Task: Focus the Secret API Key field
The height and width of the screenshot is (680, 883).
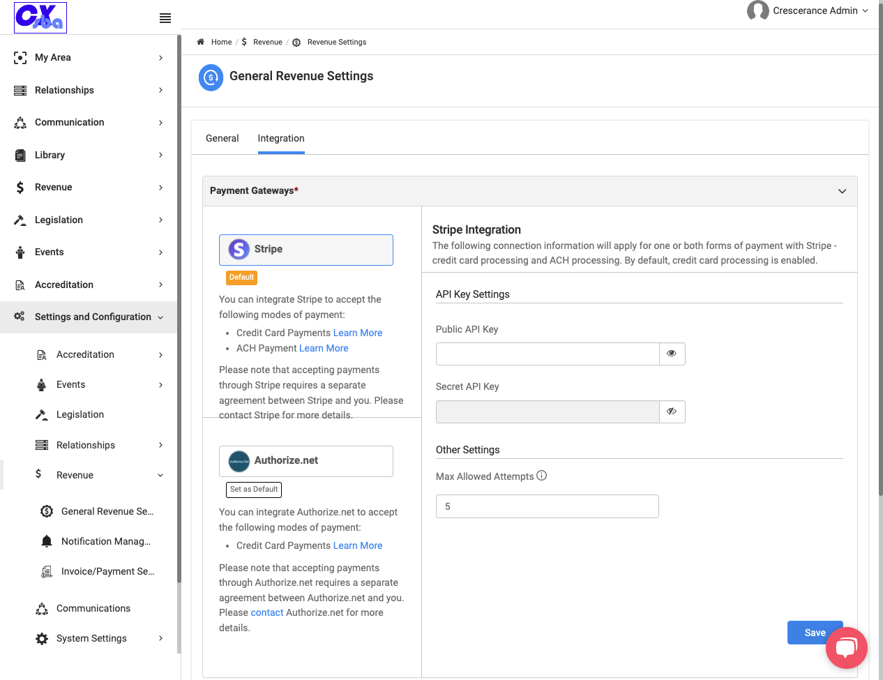Action: tap(548, 411)
